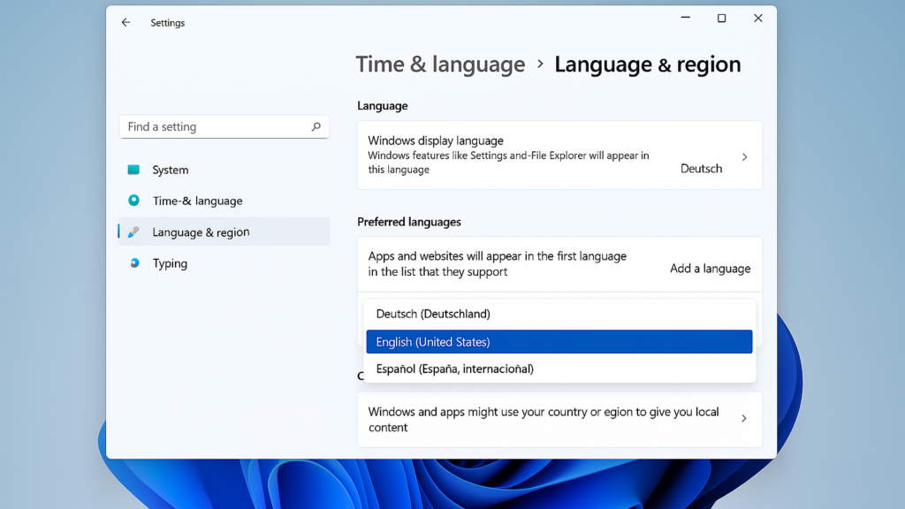Click the Preferred languages heading

click(x=409, y=222)
